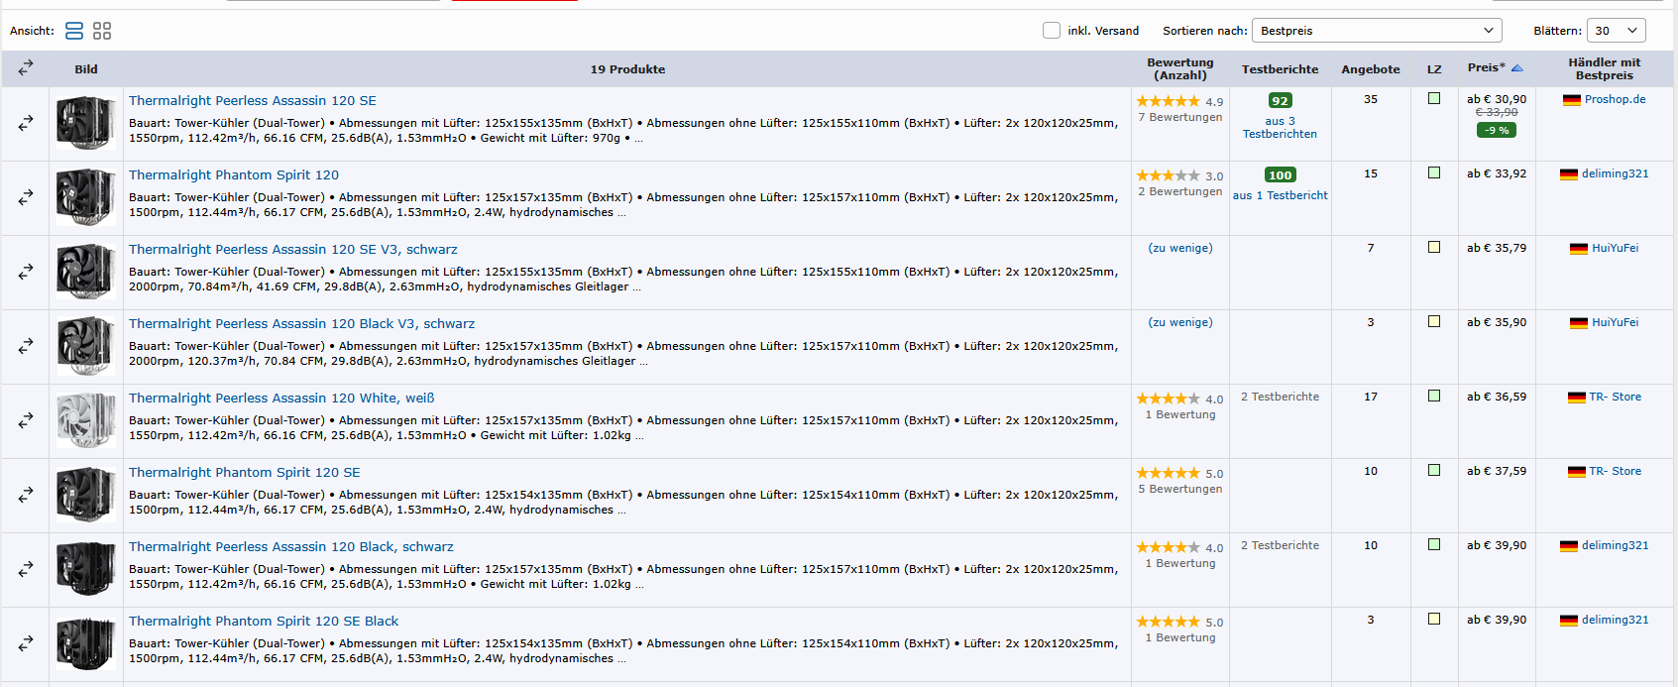Click star rating 3.0 of Phantom Spirit 120

(1168, 175)
